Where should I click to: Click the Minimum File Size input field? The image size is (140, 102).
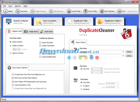[96, 69]
